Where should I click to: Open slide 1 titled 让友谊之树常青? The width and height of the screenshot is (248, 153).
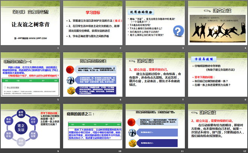tap(30, 23)
